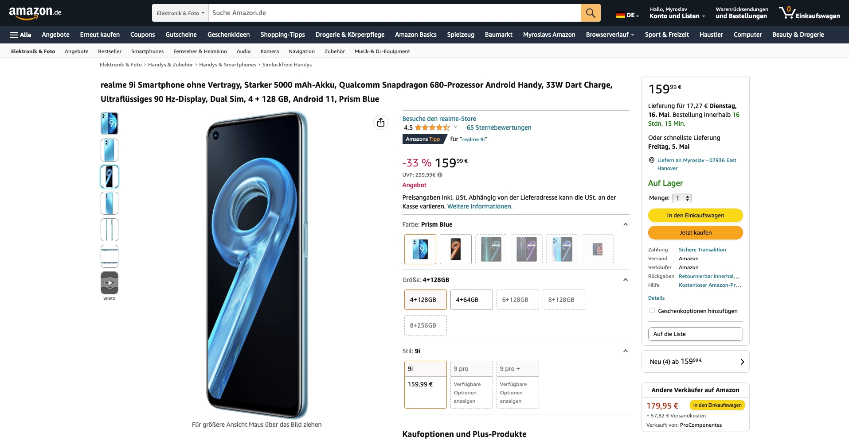Viewport: 849px width, 440px height.
Task: Go to the Amazon.de logo homepage
Action: [35, 13]
